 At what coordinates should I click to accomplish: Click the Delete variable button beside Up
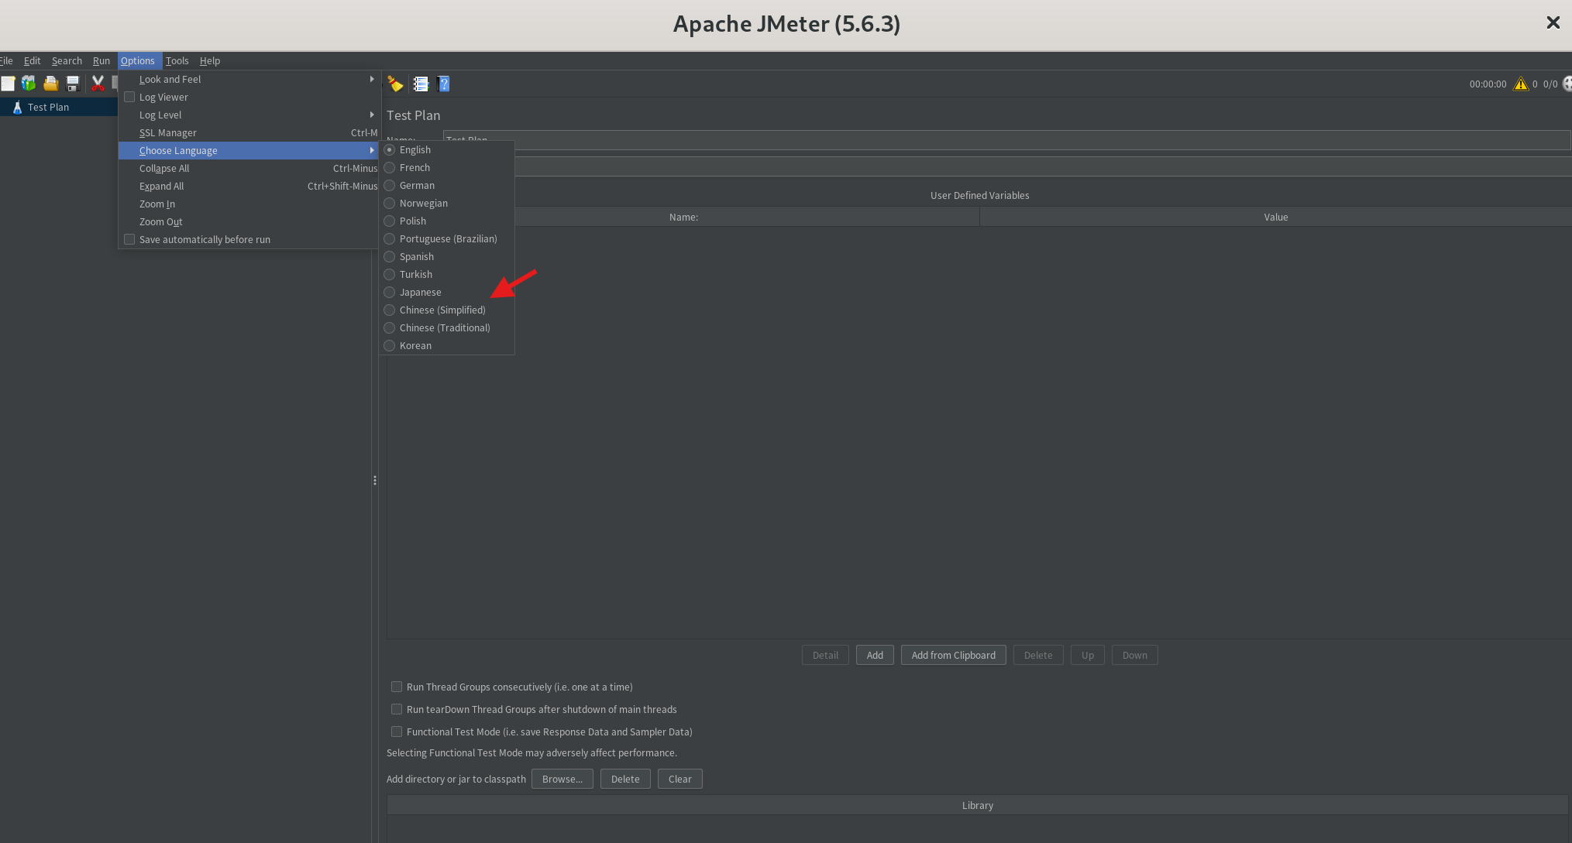tap(1038, 656)
